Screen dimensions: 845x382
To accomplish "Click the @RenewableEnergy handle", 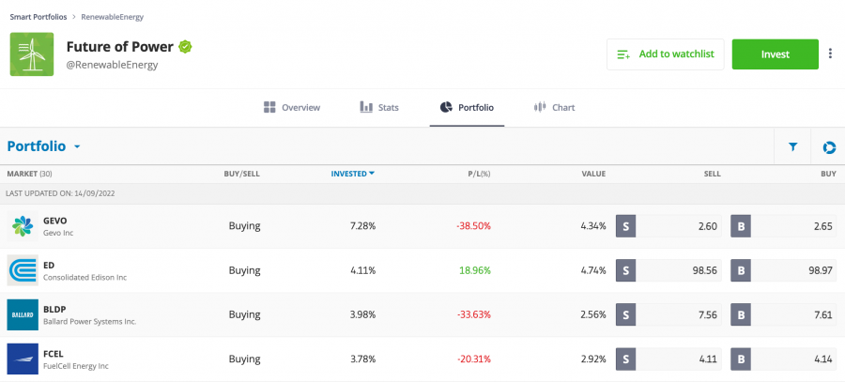I will click(x=112, y=65).
